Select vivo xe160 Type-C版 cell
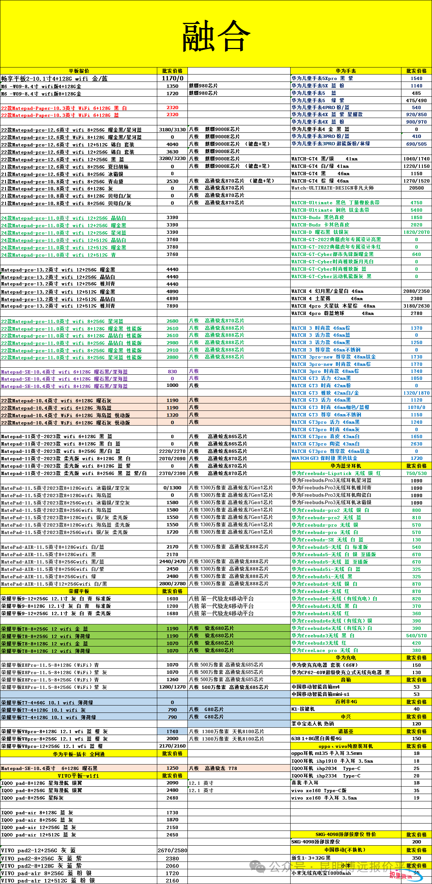 tap(346, 790)
